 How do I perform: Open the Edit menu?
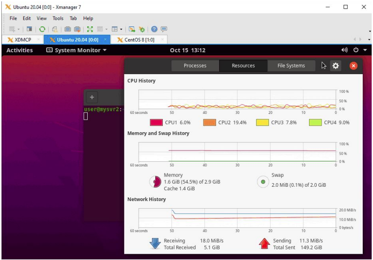pos(27,18)
